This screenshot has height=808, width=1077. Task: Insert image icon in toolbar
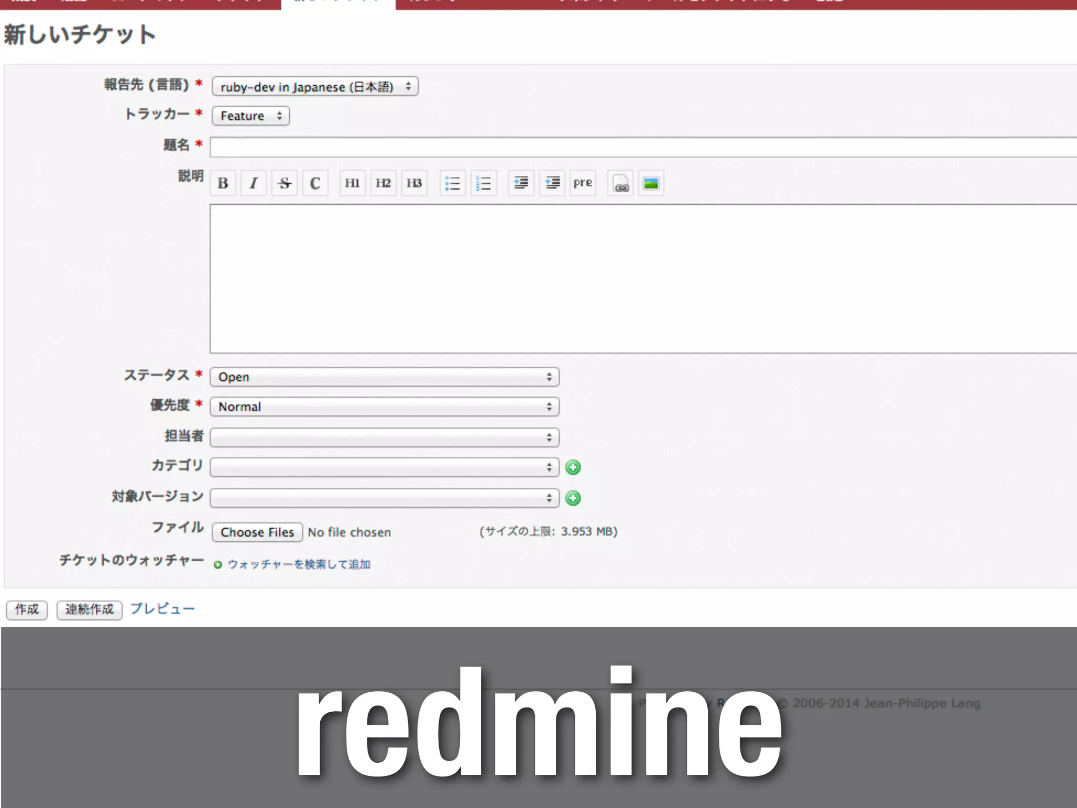[651, 183]
